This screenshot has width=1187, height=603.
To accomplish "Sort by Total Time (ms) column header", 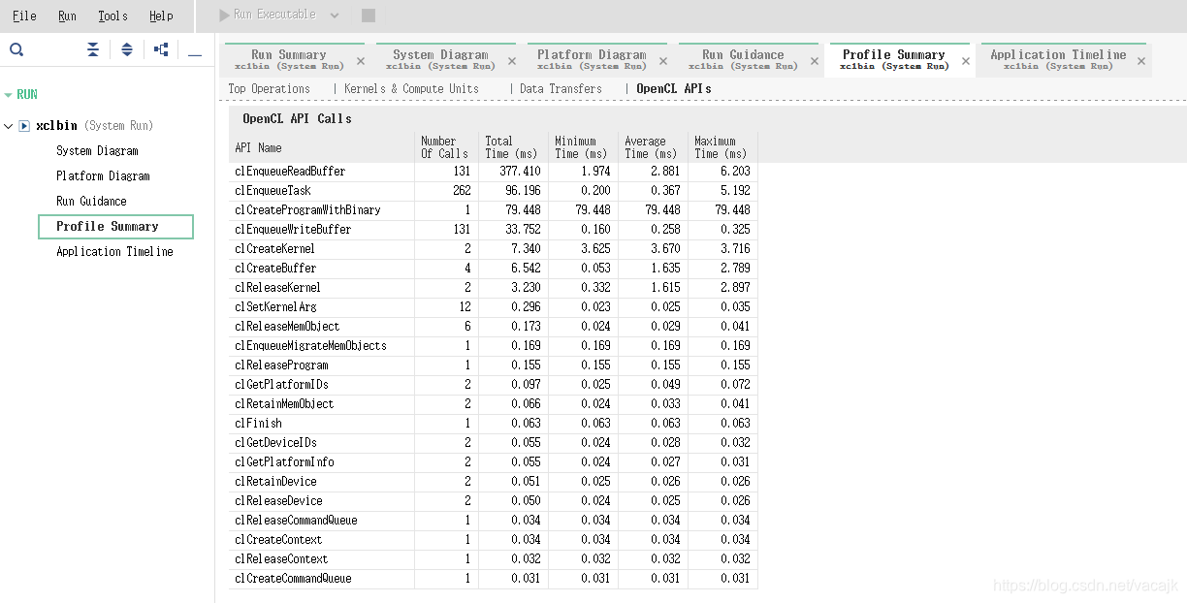I will [513, 147].
